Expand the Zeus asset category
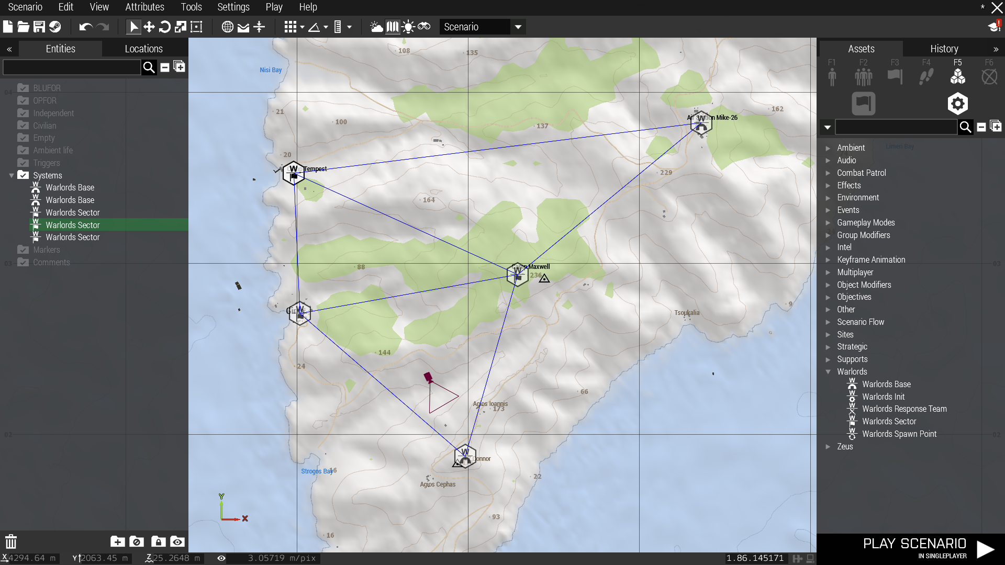The image size is (1005, 565). click(828, 447)
